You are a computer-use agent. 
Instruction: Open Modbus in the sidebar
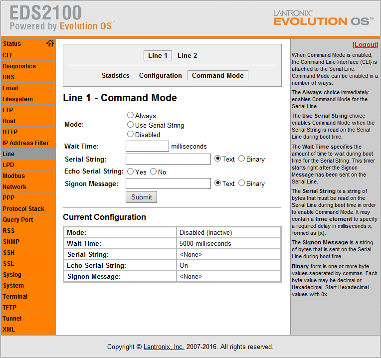(x=28, y=176)
